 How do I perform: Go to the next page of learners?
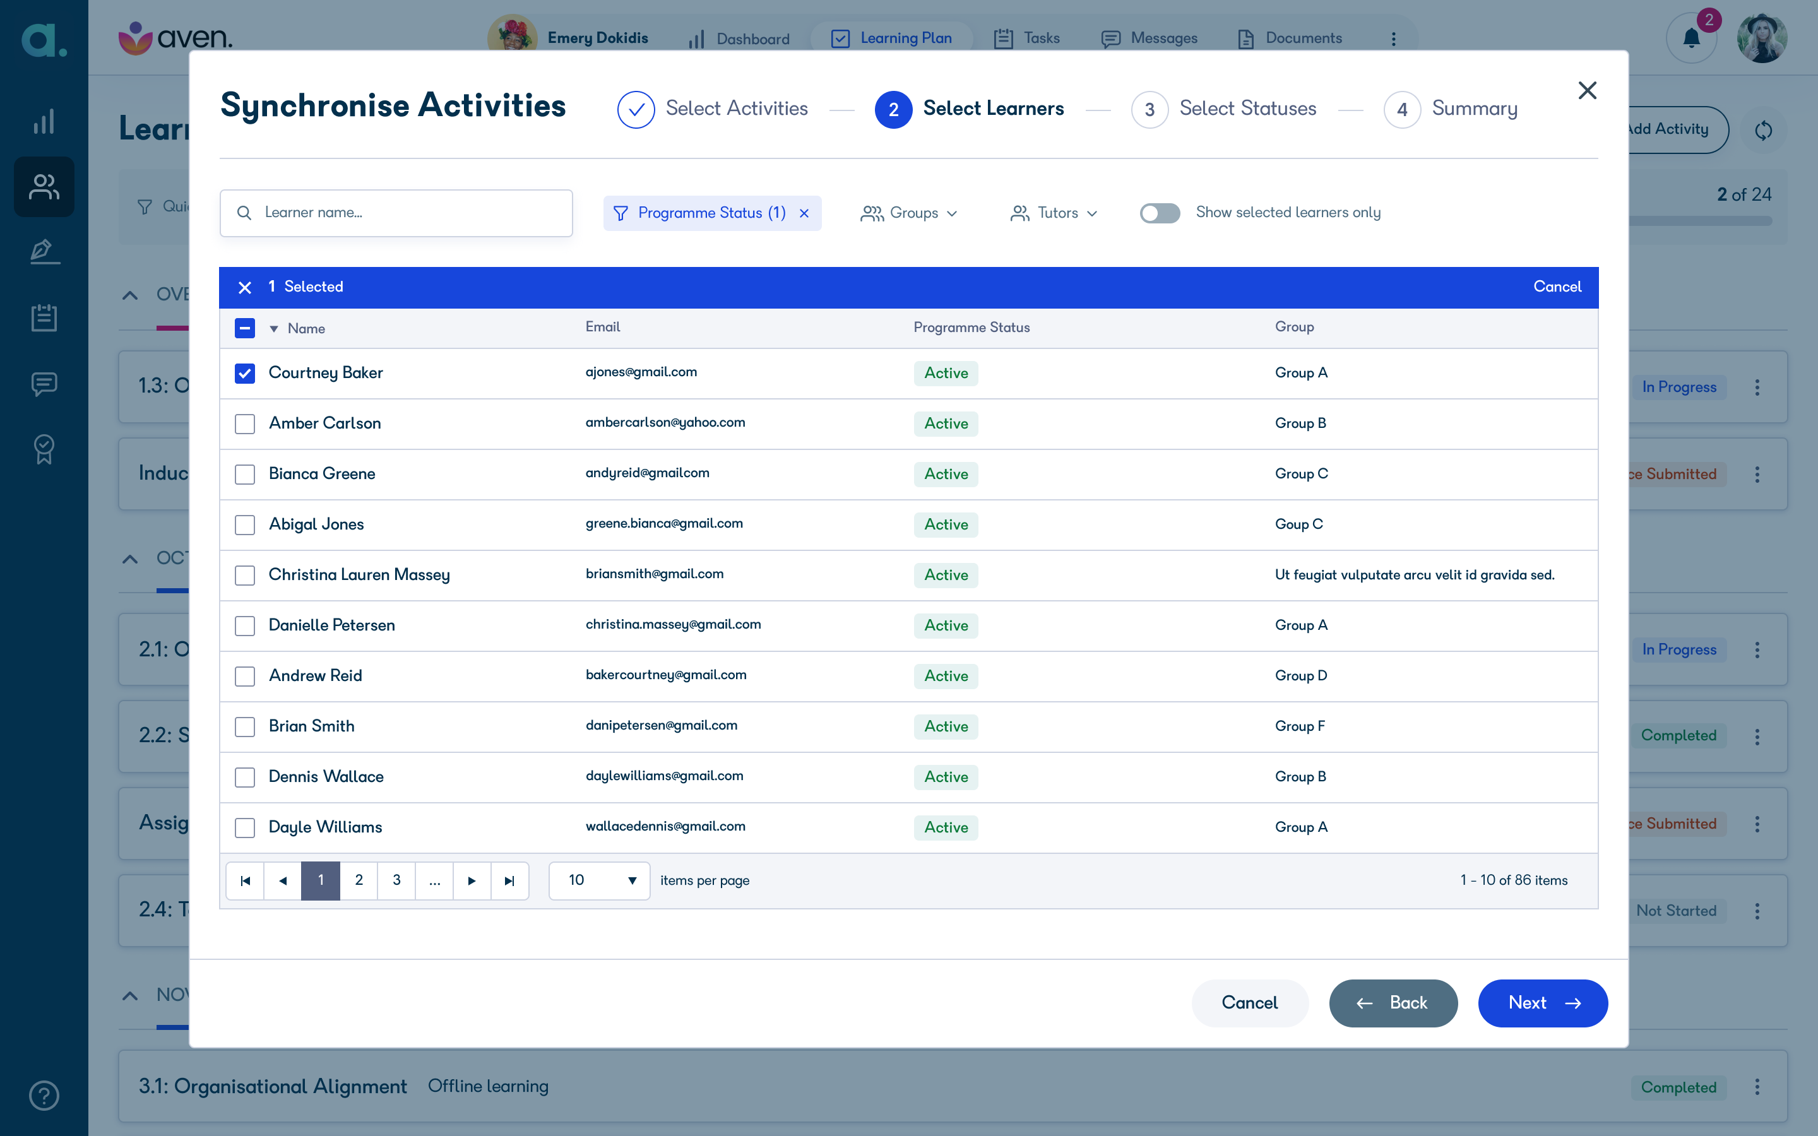[472, 880]
